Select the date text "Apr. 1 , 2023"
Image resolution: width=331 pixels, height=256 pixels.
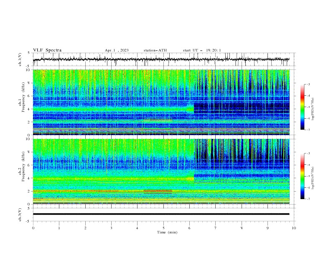pyautogui.click(x=117, y=50)
